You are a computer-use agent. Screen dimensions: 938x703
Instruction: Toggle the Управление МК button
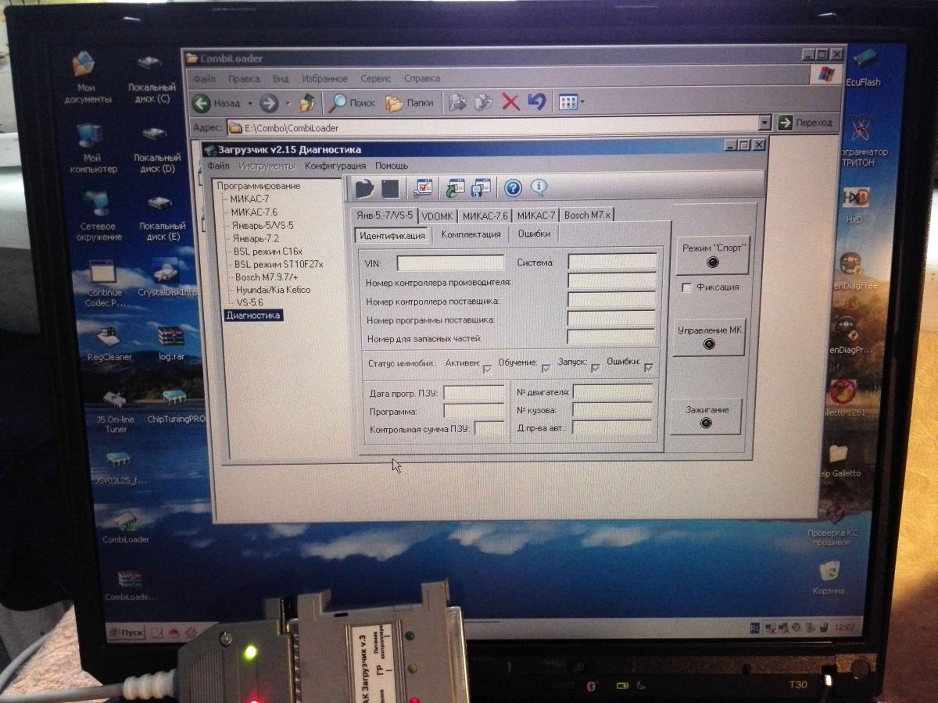(710, 337)
